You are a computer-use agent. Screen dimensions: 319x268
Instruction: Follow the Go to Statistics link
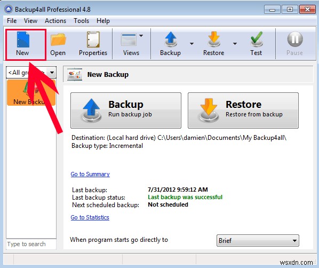pyautogui.click(x=90, y=217)
